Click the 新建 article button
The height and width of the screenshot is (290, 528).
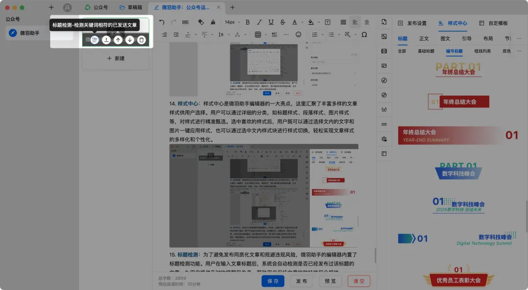[x=116, y=58]
